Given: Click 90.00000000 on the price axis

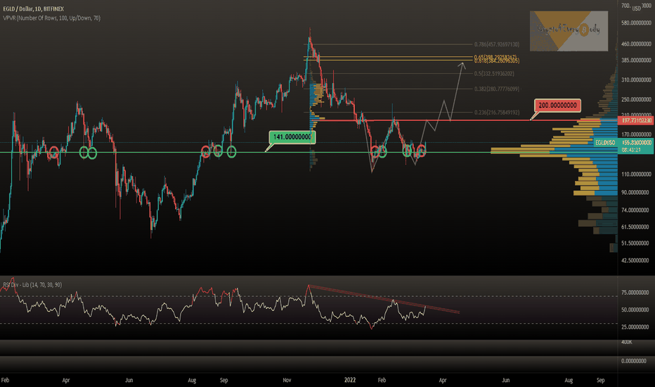Looking at the screenshot, I should coord(635,193).
